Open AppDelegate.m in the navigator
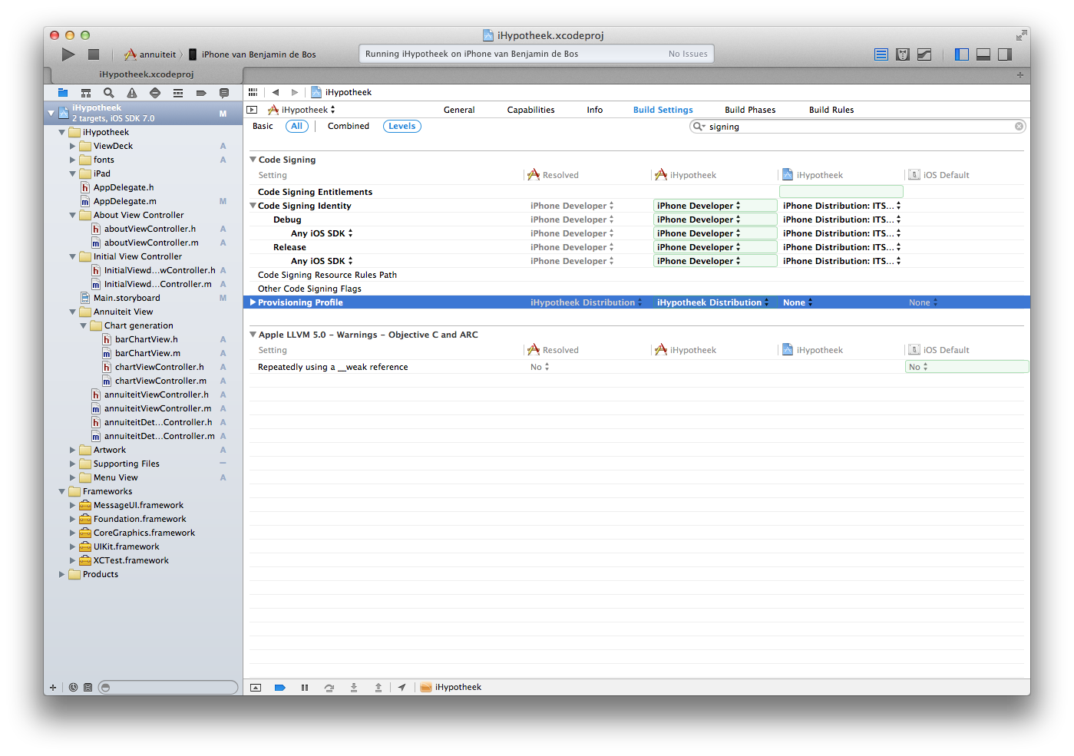The width and height of the screenshot is (1074, 756). 125,201
